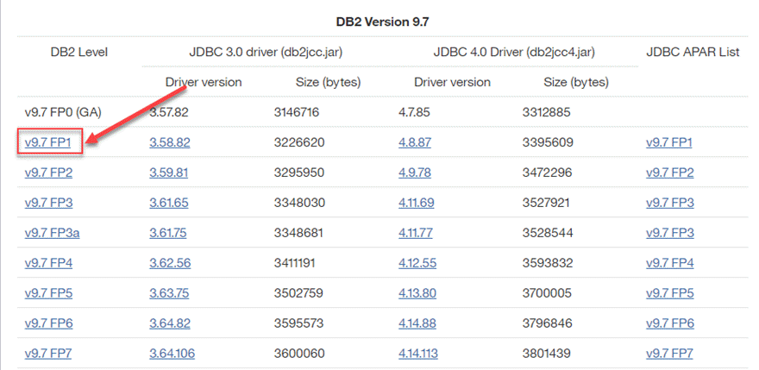
Task: Download JDBC 3.0 driver version 3.58.82
Action: 170,143
